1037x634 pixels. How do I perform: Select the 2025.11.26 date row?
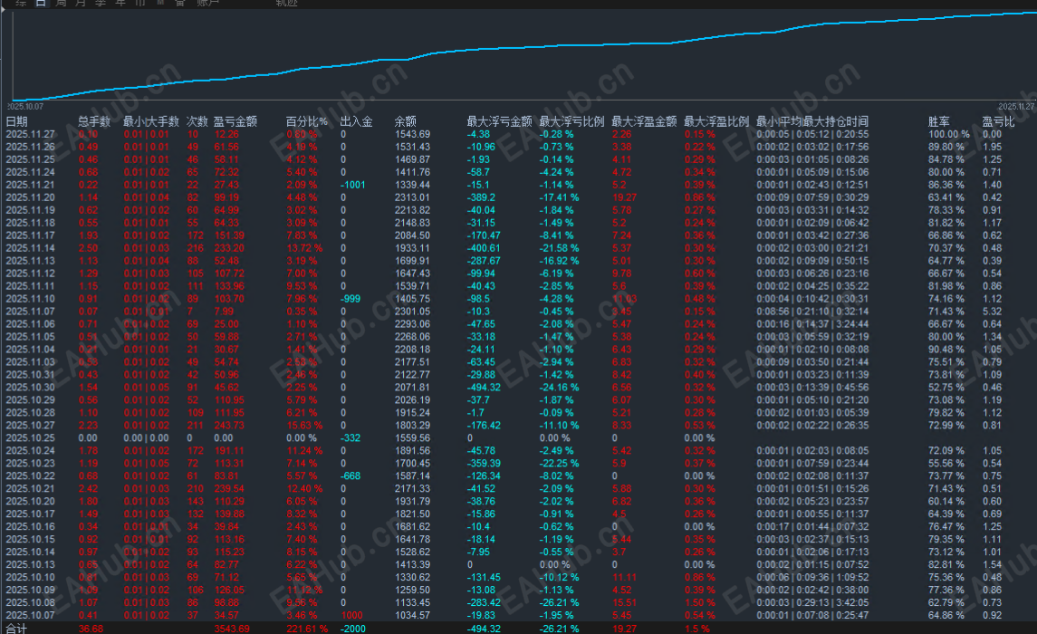518,147
